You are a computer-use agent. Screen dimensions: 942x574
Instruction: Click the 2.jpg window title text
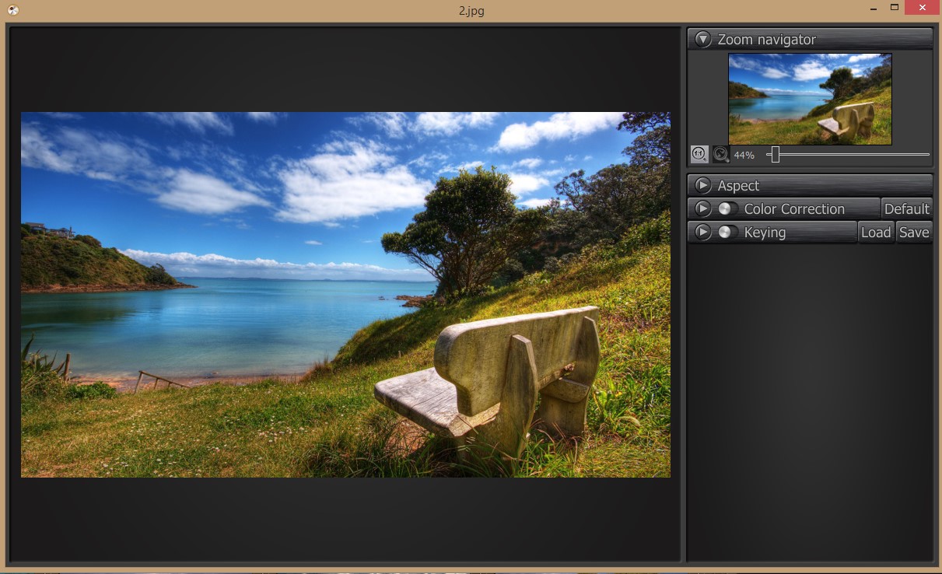[471, 11]
